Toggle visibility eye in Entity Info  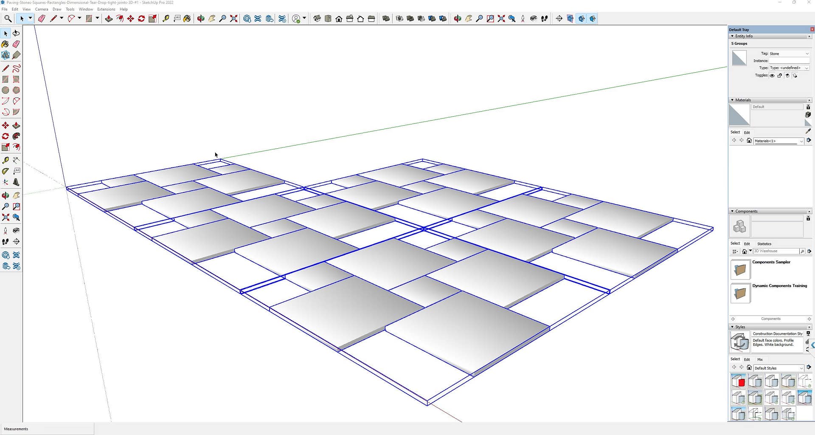coord(772,76)
